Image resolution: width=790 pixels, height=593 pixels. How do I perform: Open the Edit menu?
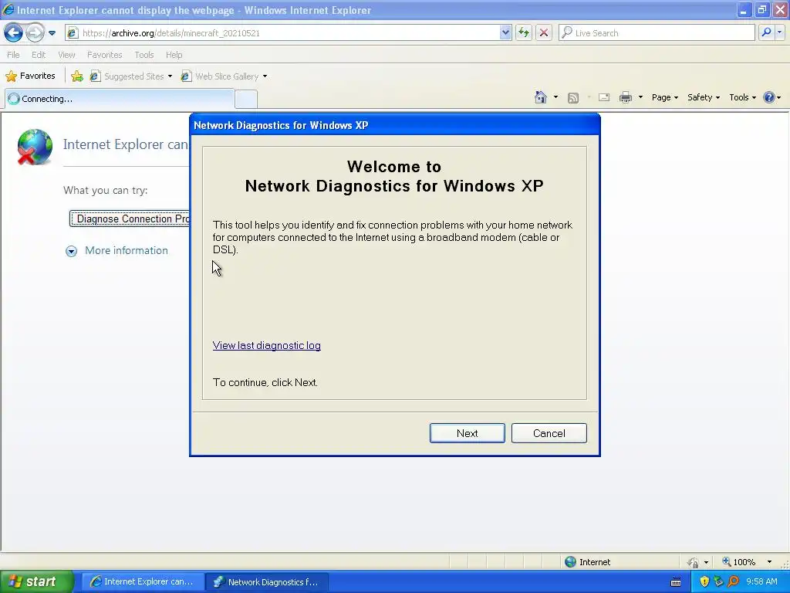coord(39,55)
